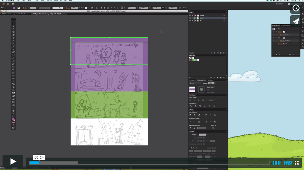Click the Vimeo share paper plane icon

coord(296,21)
